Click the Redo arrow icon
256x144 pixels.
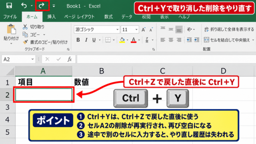pos(42,6)
